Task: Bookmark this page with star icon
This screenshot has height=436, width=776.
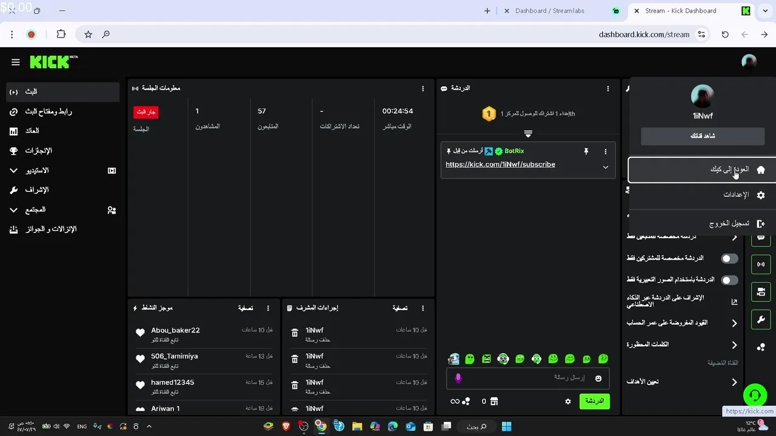Action: coord(88,35)
